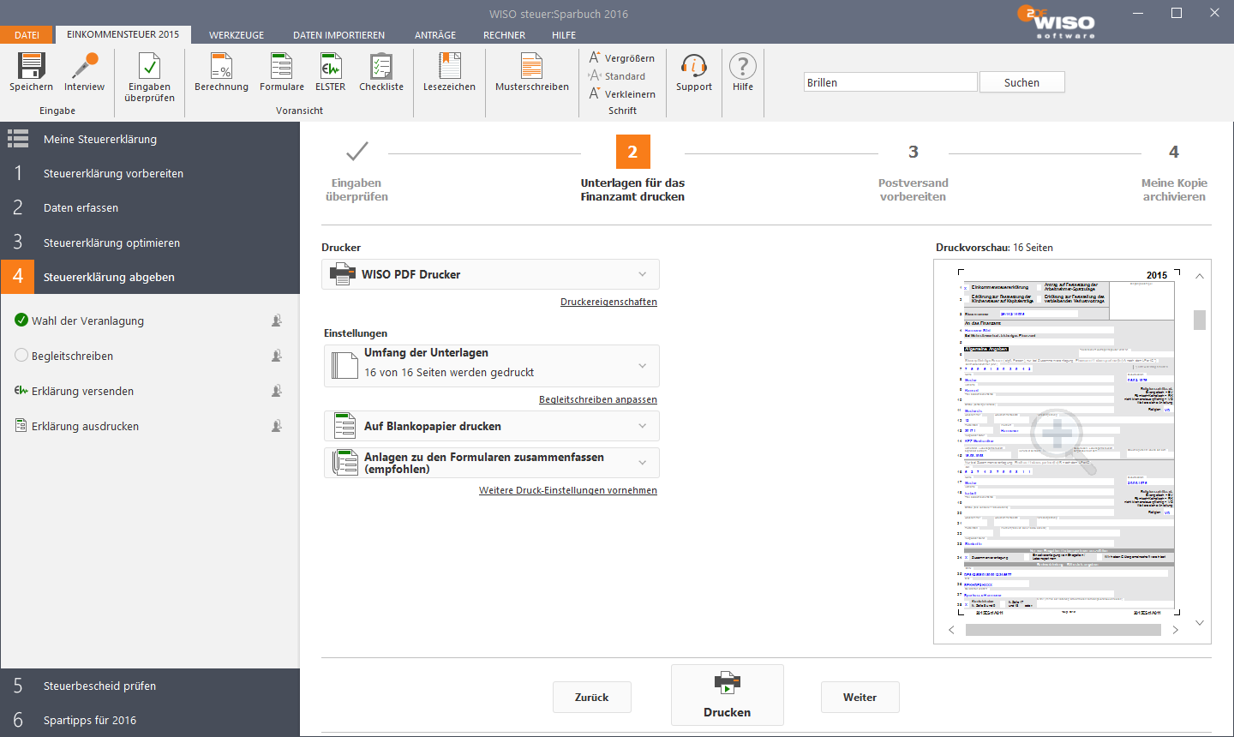Click user icon beside Begleitschreiben
Screen dimensions: 1234x737
[x=277, y=356]
